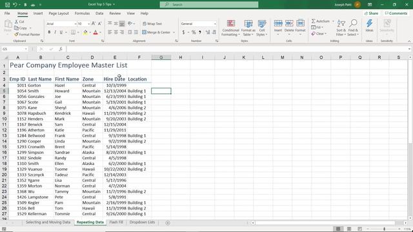
Task: Center text horizontally
Action: coord(116,32)
